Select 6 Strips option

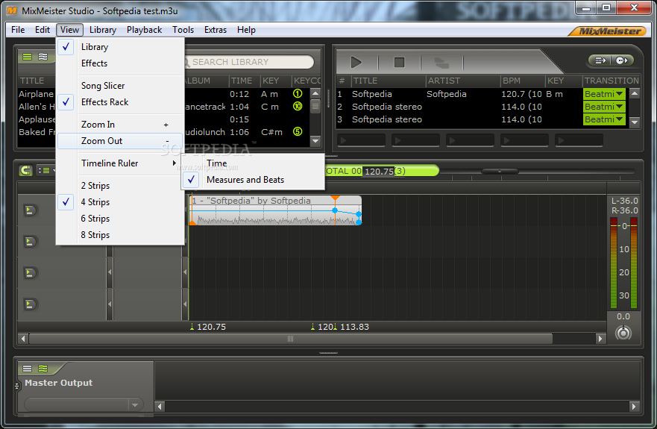(120, 219)
